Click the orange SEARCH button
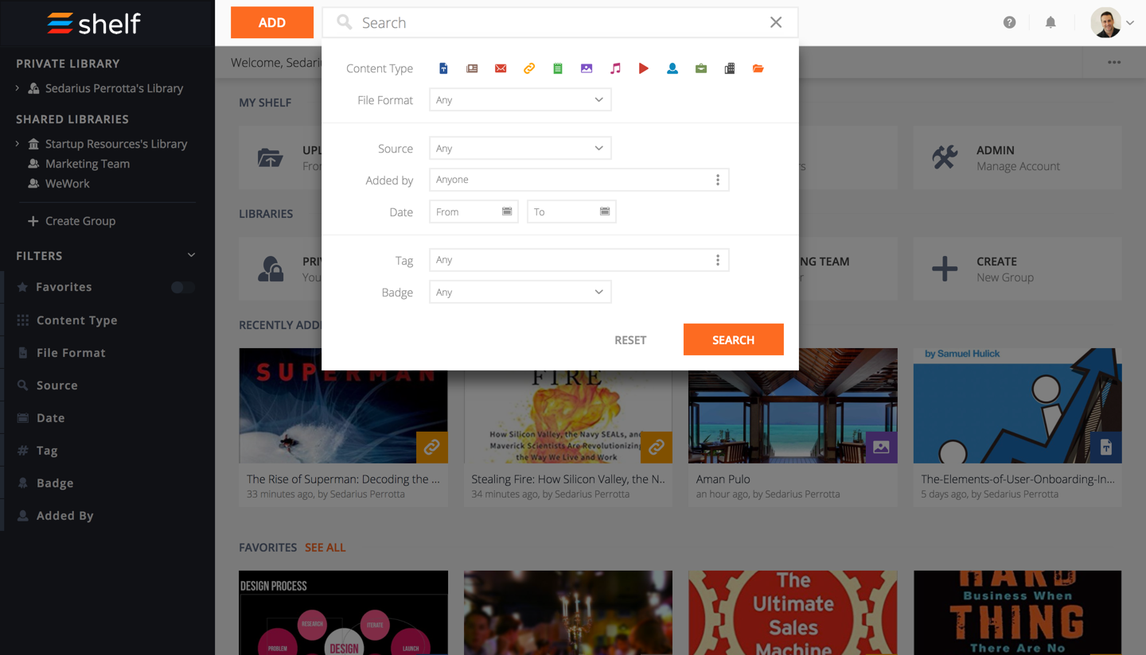1146x655 pixels. (x=734, y=339)
